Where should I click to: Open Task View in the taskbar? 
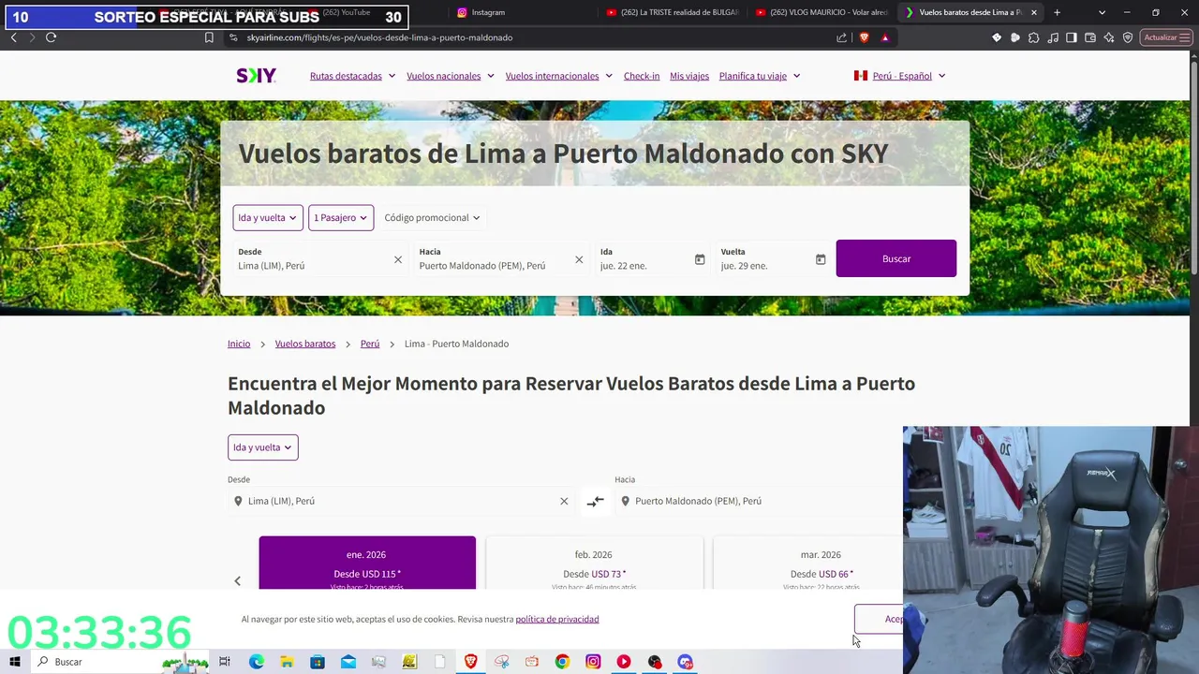(225, 662)
